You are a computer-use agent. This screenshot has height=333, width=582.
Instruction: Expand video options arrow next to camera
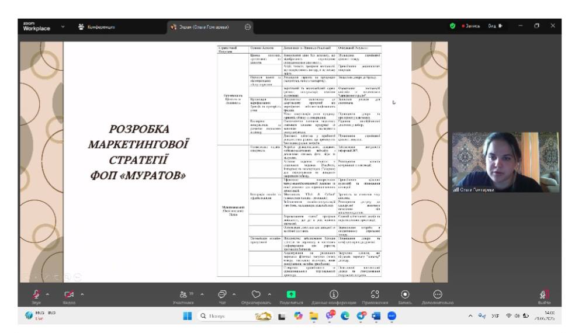pyautogui.click(x=81, y=294)
